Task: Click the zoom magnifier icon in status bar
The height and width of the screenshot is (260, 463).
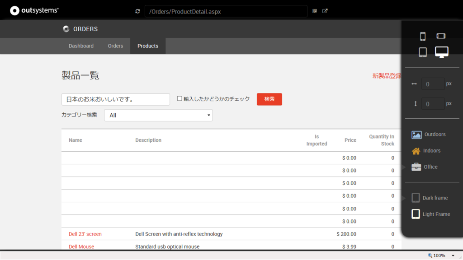Action: point(430,255)
